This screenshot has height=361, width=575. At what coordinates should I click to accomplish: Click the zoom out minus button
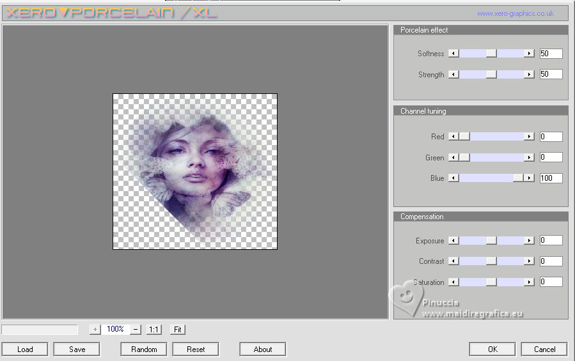click(x=136, y=329)
